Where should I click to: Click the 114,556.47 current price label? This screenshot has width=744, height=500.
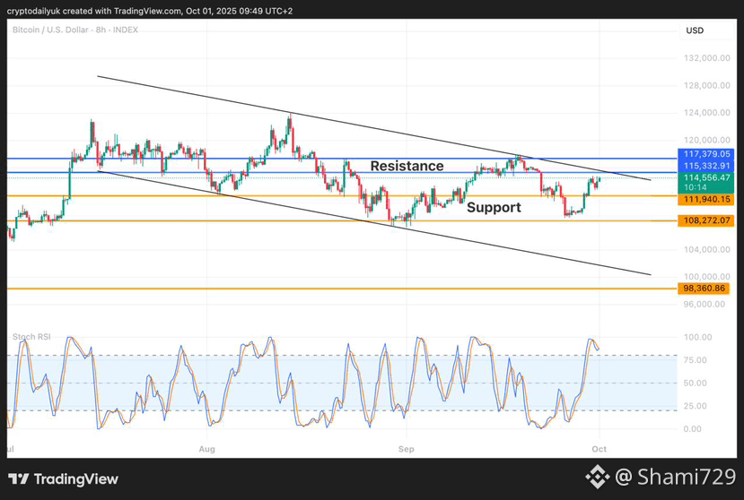706,177
